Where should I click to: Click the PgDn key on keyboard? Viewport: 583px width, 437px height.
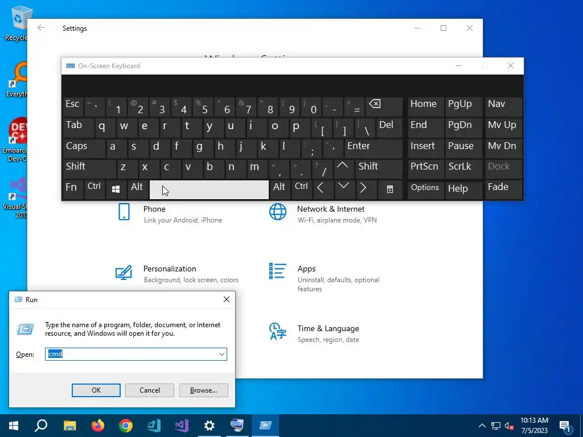tap(463, 127)
